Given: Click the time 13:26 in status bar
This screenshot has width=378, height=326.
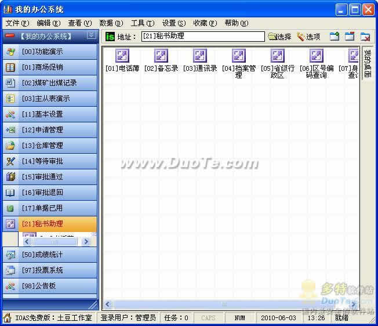Looking at the screenshot, I should coord(316,318).
